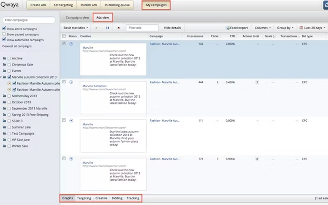This screenshot has height=205, width=328.
Task: Click the September 2013 Marville folder icon
Action: pos(4,109)
